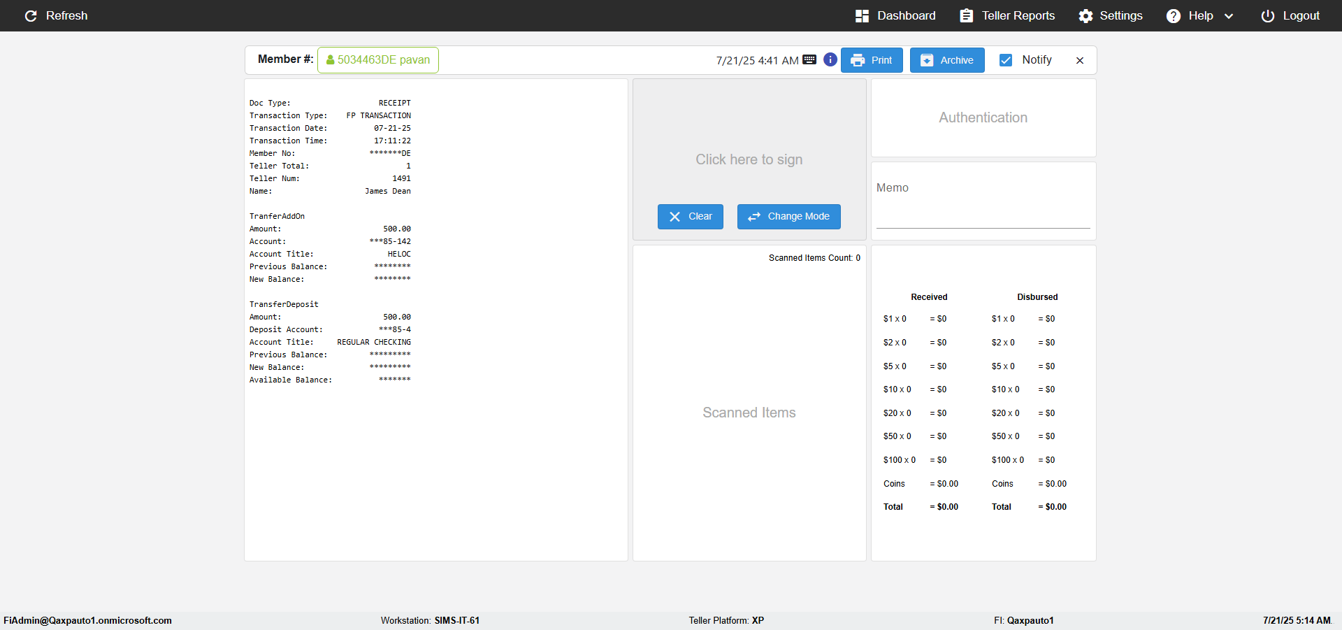1342x630 pixels.
Task: Click the Logout power icon
Action: pyautogui.click(x=1268, y=16)
